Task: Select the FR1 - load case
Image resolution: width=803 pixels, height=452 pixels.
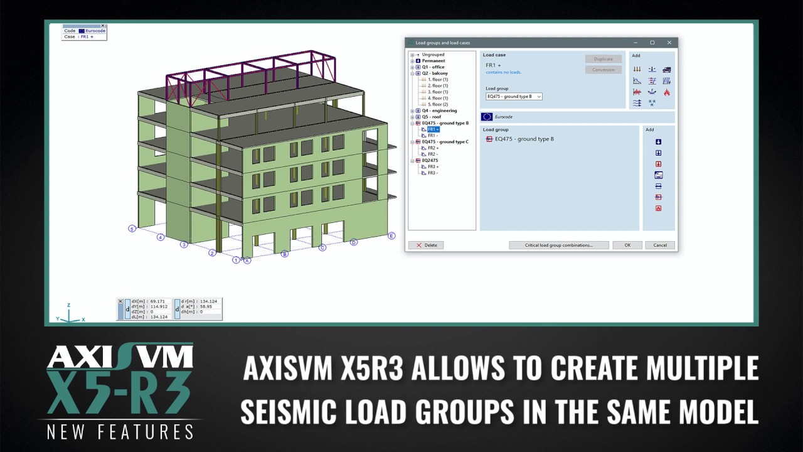Action: (433, 136)
